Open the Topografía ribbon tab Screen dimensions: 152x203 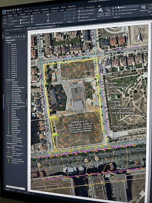pos(22,14)
